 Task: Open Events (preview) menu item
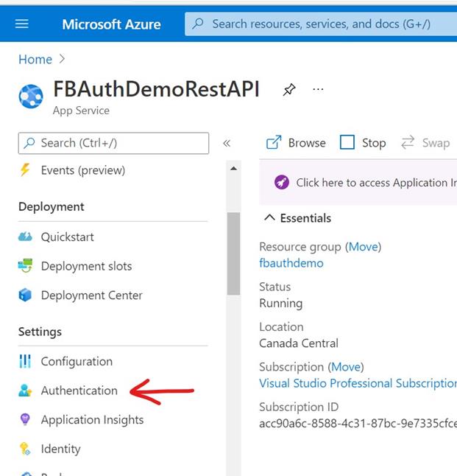(82, 170)
